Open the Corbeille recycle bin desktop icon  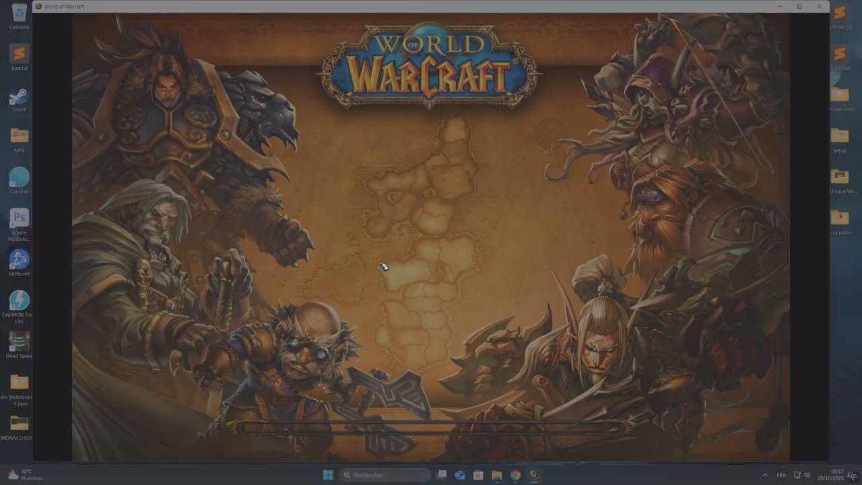coord(20,15)
